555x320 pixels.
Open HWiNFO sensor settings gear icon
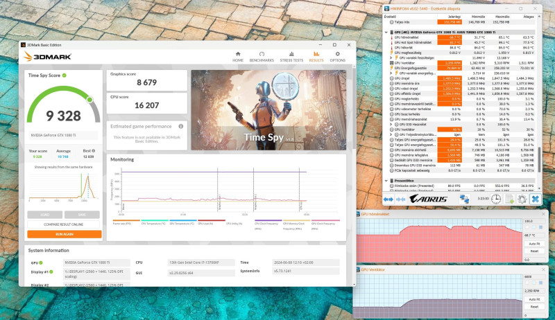[522, 199]
